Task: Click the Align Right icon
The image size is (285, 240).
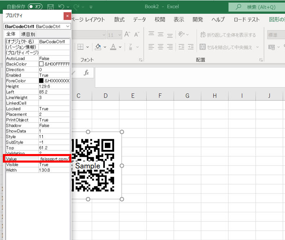Action: click(170, 47)
